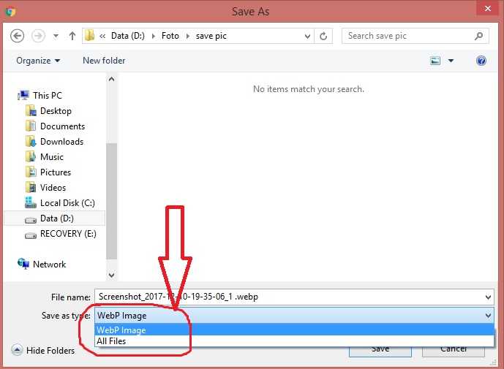
Task: Open the view options dropdown arrow
Action: pos(451,61)
